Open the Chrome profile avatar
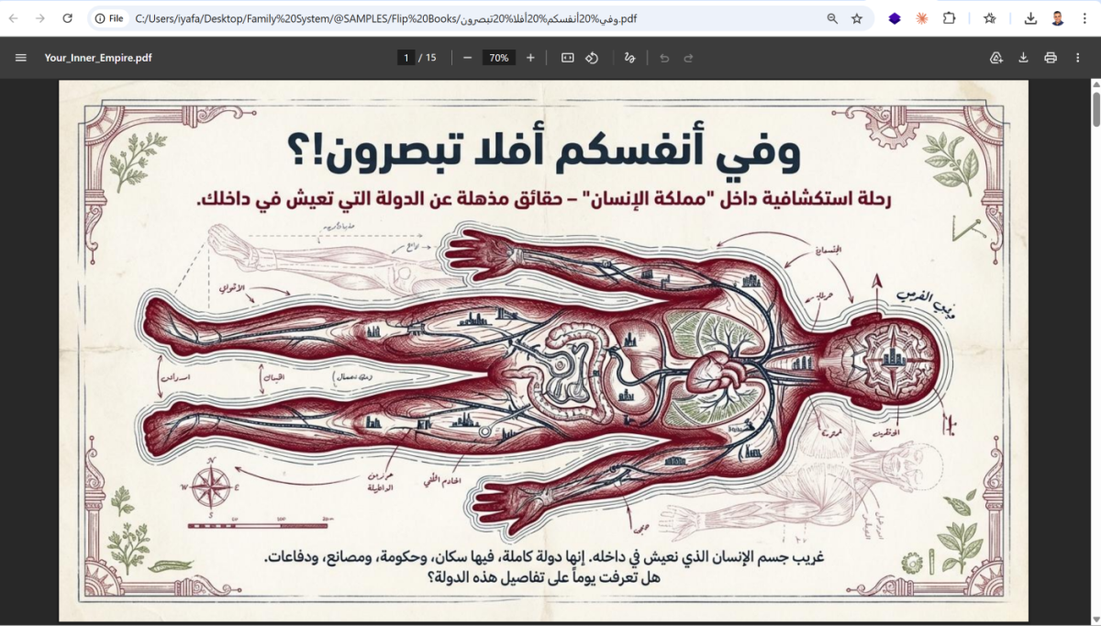Screen dimensions: 1101x626 coord(1058,18)
